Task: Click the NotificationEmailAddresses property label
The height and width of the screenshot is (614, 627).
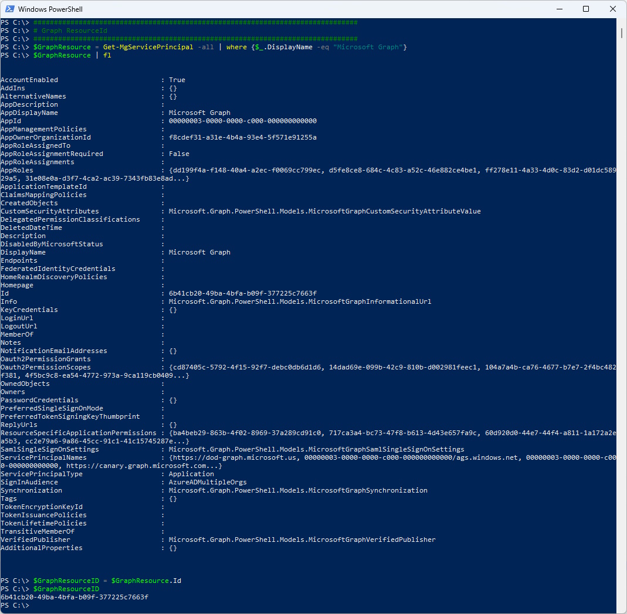Action: [54, 351]
